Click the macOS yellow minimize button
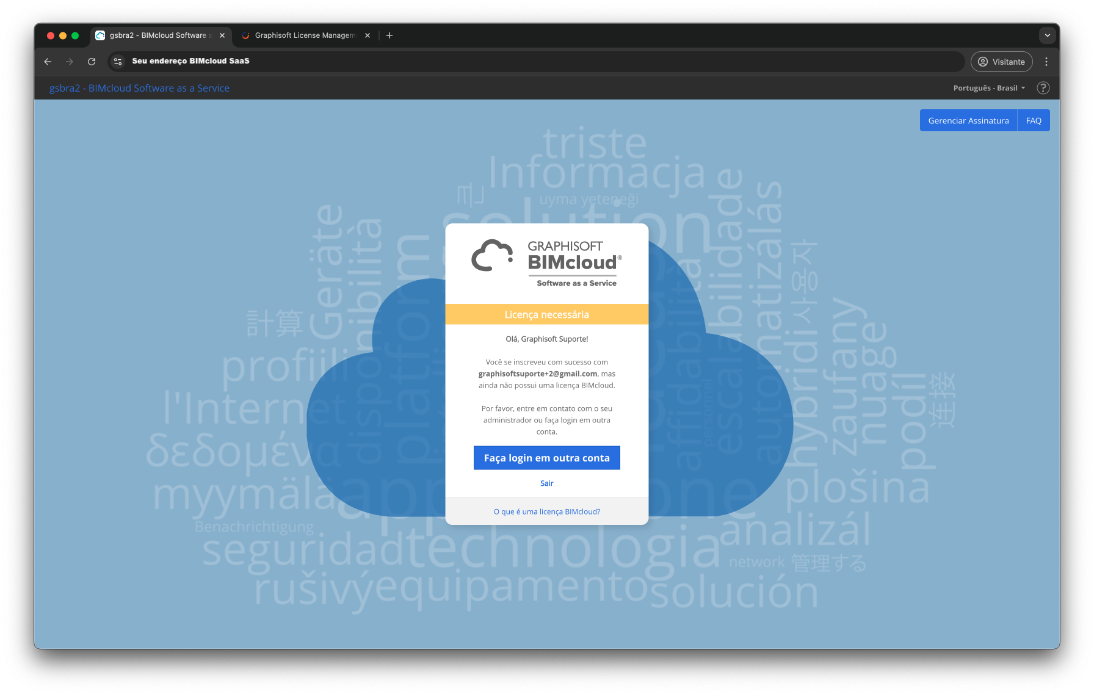This screenshot has height=694, width=1094. (63, 35)
